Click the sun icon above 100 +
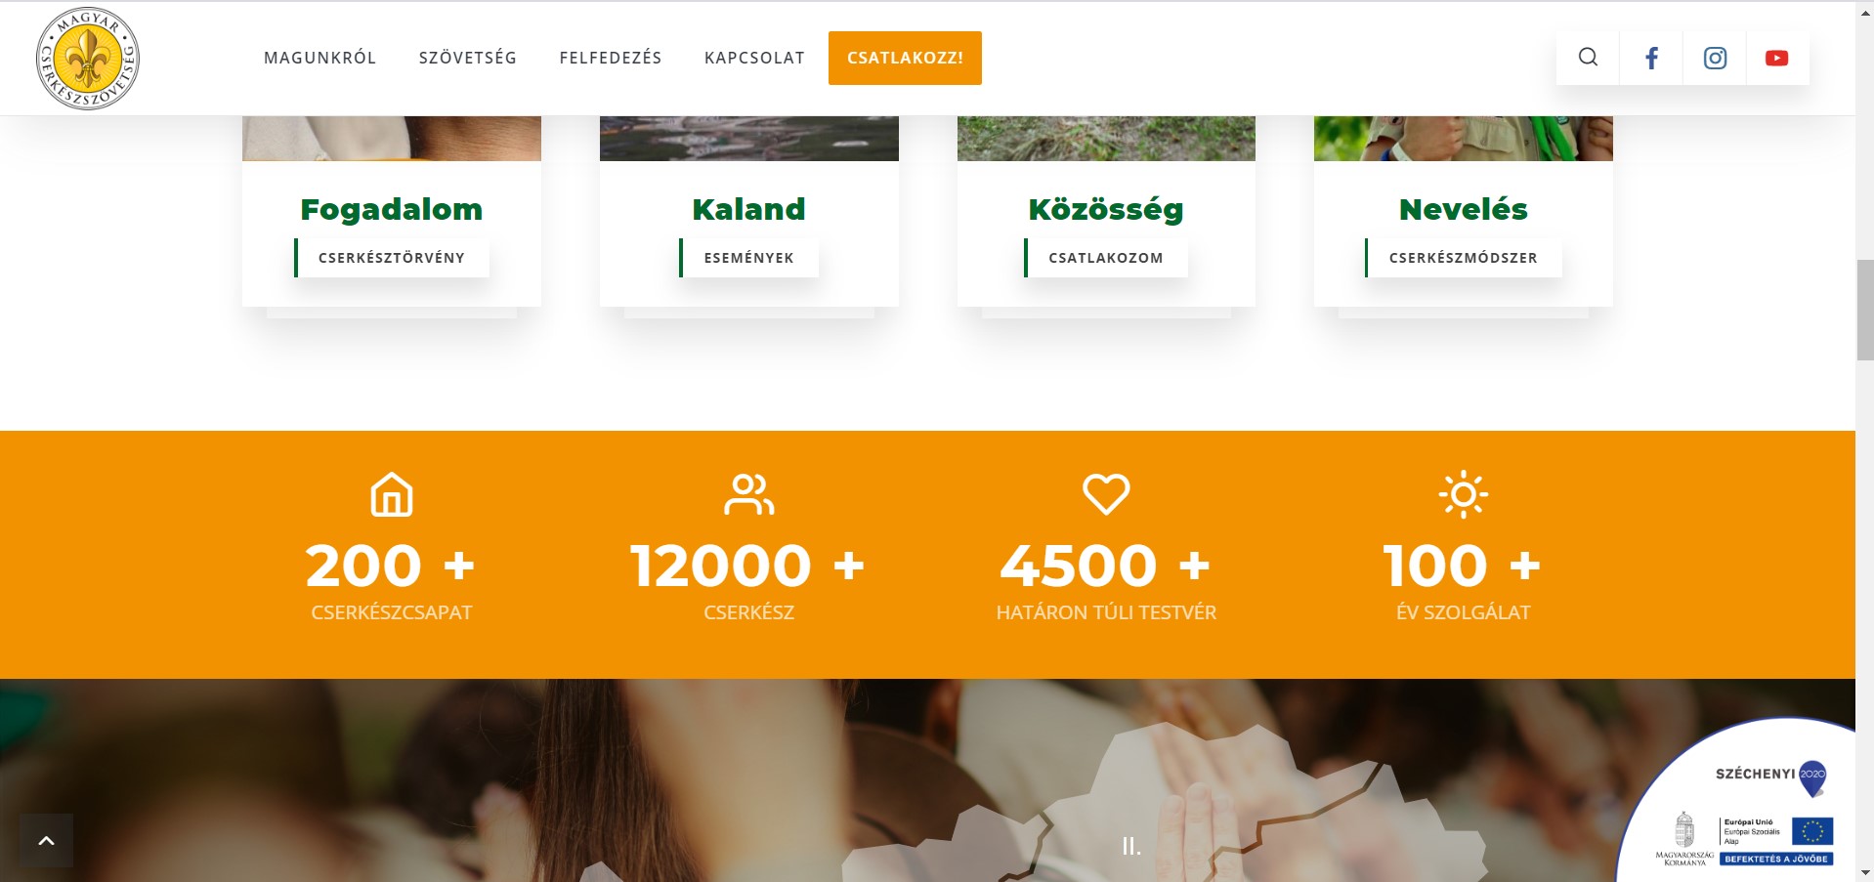This screenshot has height=882, width=1874. 1464,494
